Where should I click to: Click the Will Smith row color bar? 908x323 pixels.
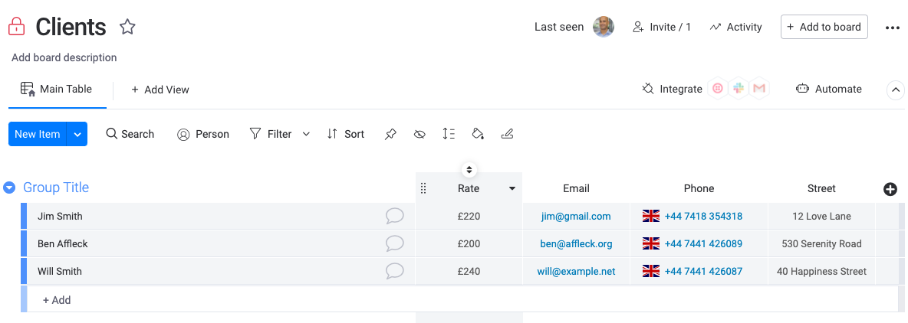click(x=24, y=271)
